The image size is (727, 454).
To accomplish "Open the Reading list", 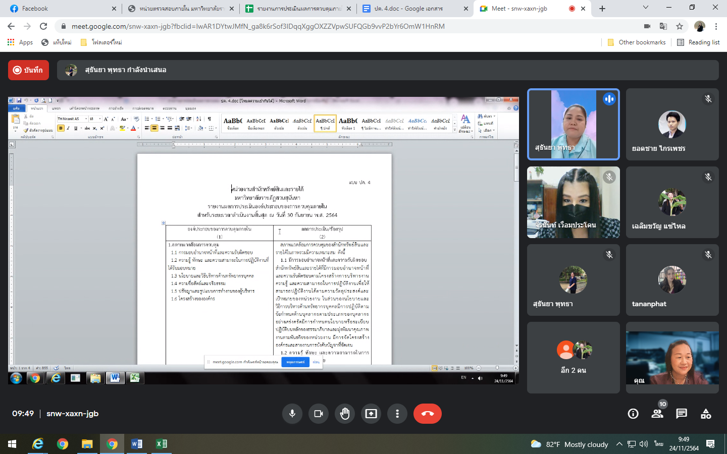I will pos(698,42).
